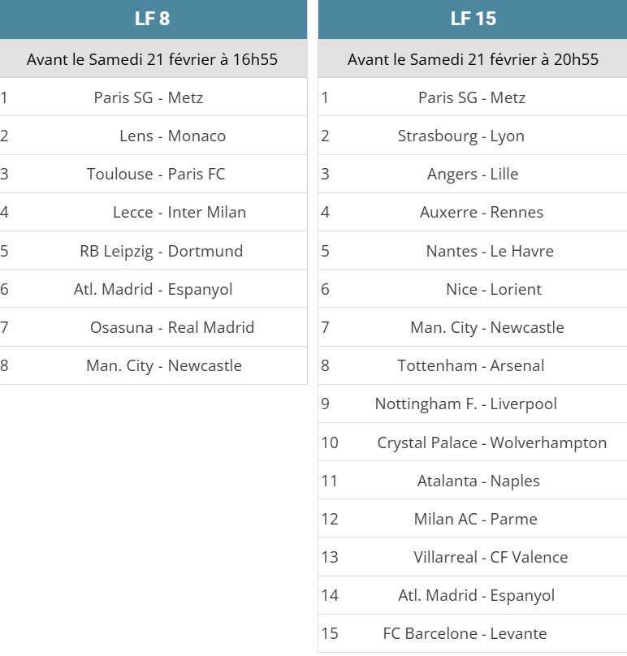Select the 20h55 deadline row
Image resolution: width=627 pixels, height=656 pixels.
click(x=473, y=59)
